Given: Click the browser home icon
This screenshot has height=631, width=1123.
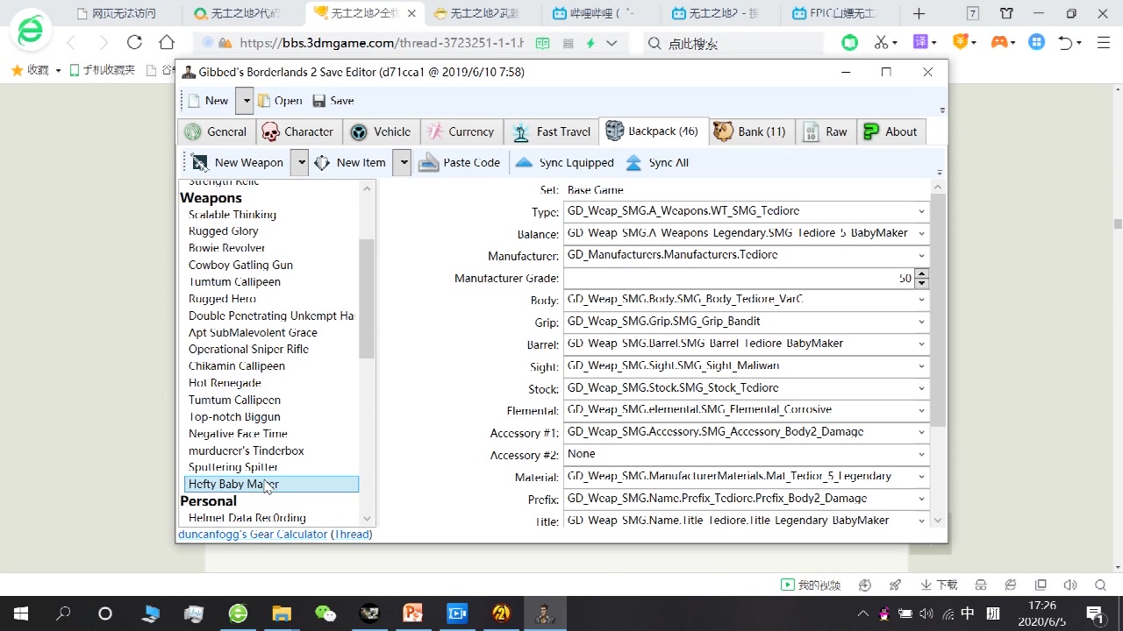Looking at the screenshot, I should pyautogui.click(x=167, y=42).
